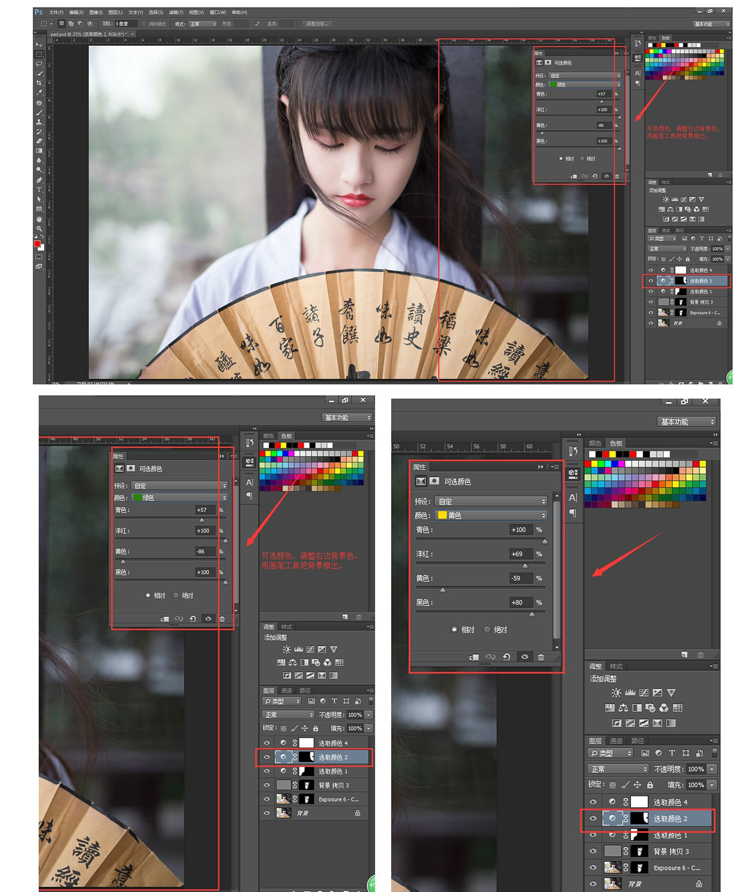
Task: Select the Pen tool
Action: 39,180
